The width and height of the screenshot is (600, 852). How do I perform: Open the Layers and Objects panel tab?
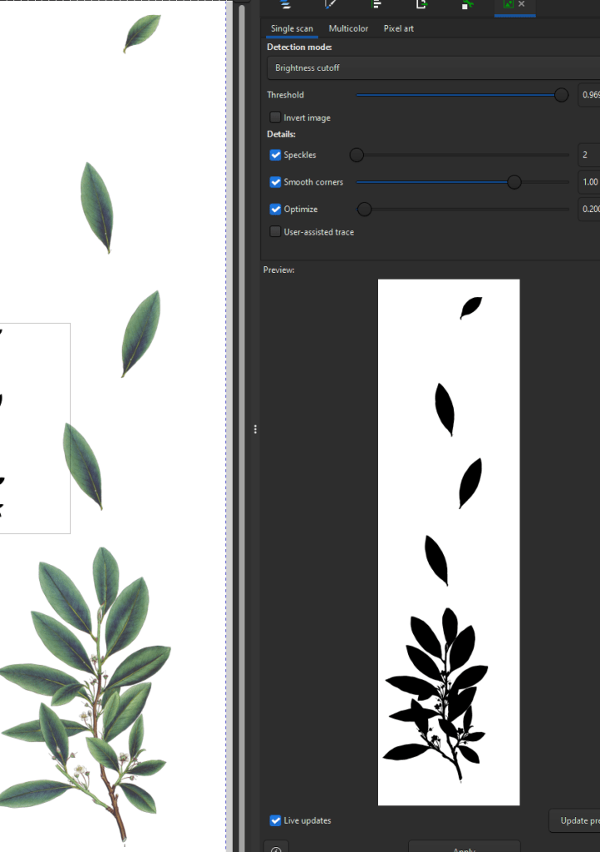tap(287, 5)
